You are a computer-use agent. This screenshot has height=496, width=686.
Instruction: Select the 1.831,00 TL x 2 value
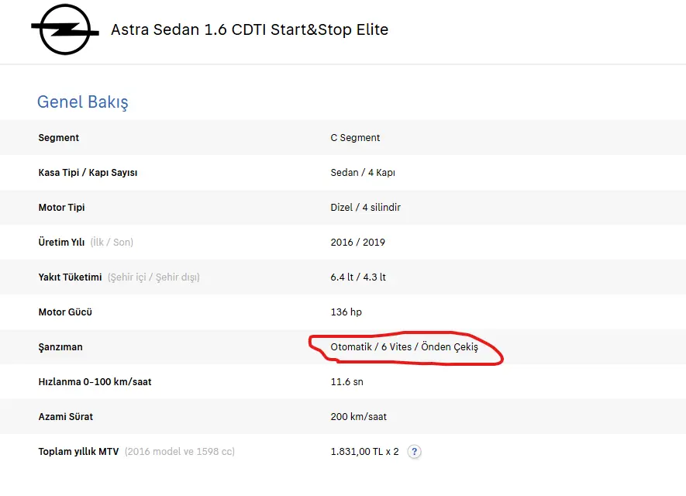(x=365, y=451)
